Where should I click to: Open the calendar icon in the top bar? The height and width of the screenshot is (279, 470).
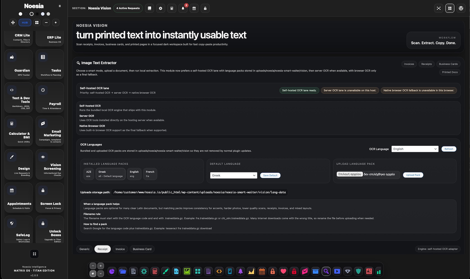point(194,8)
